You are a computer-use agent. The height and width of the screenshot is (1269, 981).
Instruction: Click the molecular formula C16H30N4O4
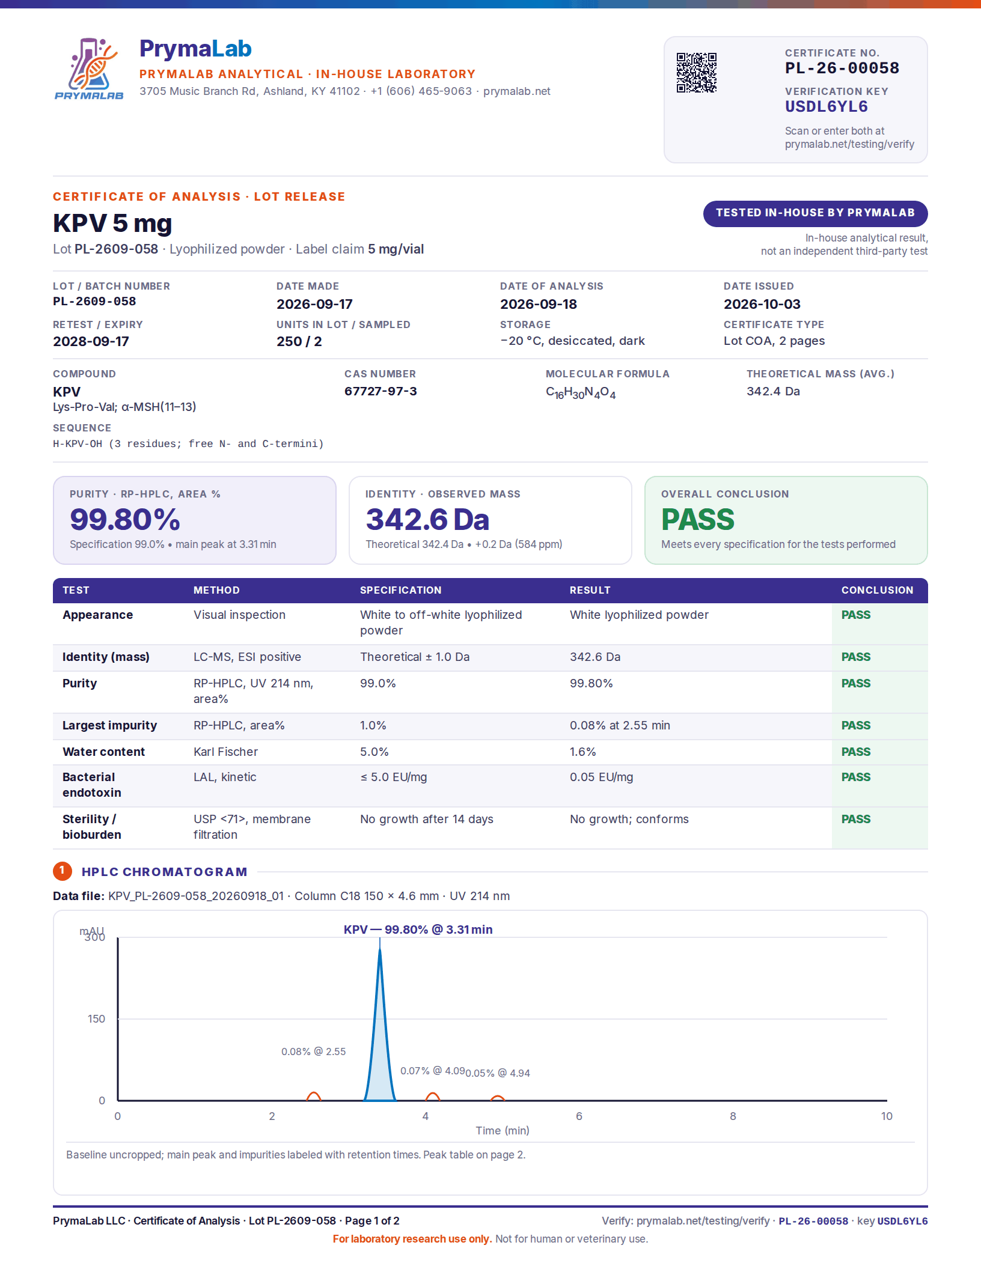pyautogui.click(x=581, y=392)
